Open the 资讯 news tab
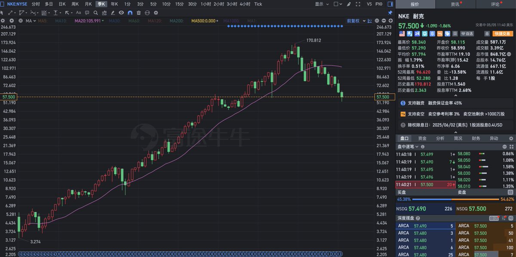The width and height of the screenshot is (516, 257). 455,4
